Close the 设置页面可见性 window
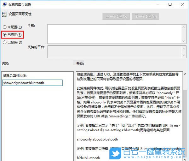The width and height of the screenshot is (189, 161). [182, 4]
